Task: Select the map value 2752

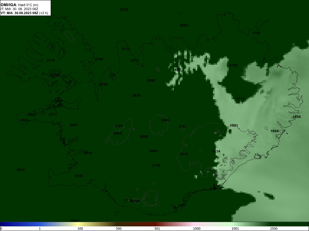Action: click(x=234, y=65)
